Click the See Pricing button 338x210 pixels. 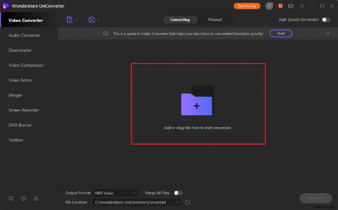(247, 6)
